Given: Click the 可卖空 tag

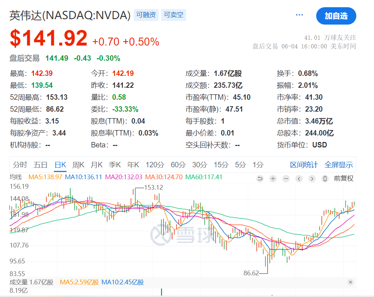Looking at the screenshot, I should coord(174,15).
